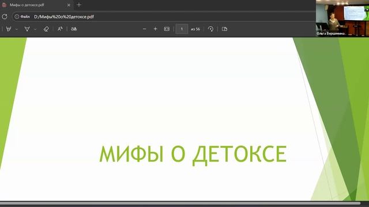Click the page number field showing 1
Screen dimensions: 369x207
(182, 29)
